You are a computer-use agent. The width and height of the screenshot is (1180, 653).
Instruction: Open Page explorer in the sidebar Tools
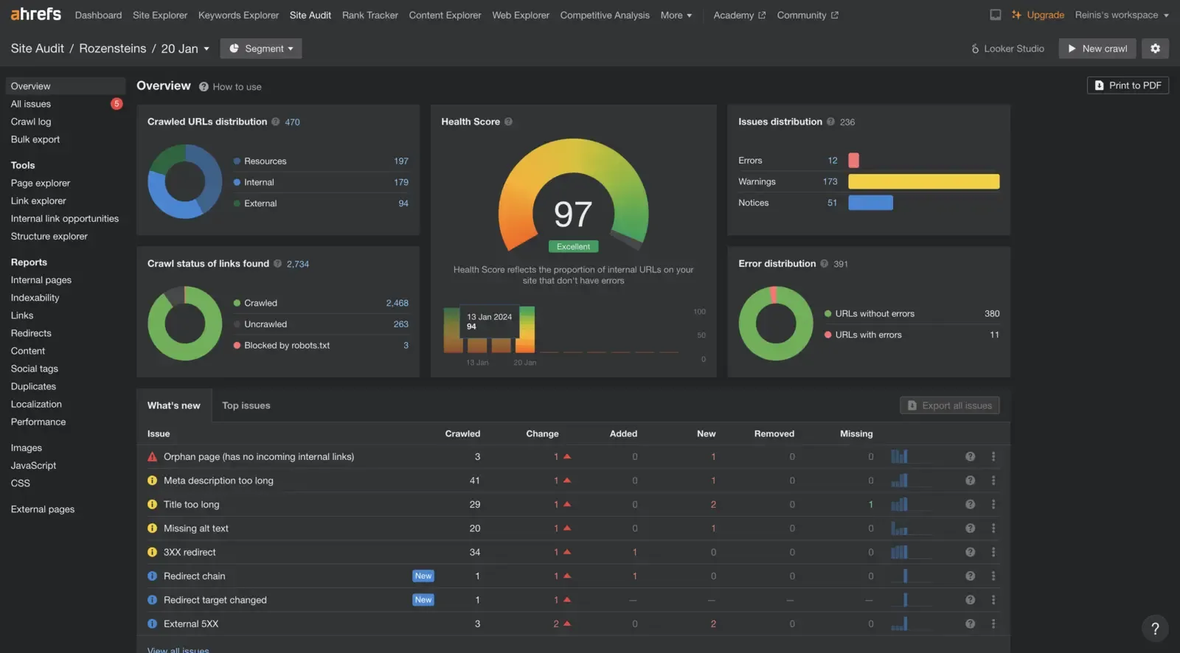[x=41, y=183]
